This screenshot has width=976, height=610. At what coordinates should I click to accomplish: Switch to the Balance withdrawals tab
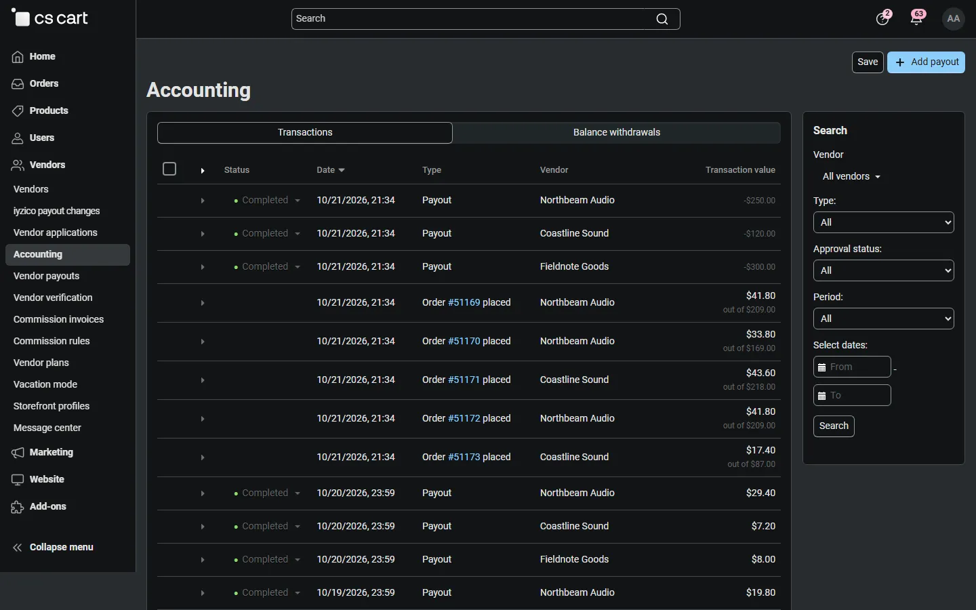(617, 133)
